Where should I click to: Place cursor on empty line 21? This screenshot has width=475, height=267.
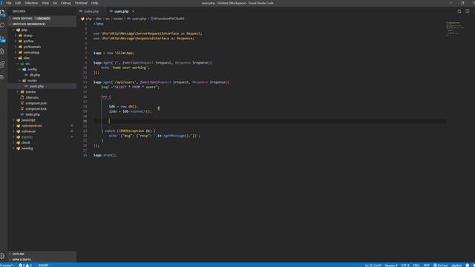coord(269,121)
